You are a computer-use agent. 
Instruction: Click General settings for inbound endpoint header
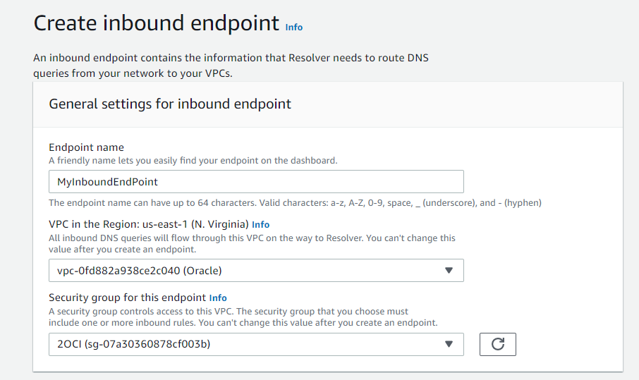[x=170, y=104]
